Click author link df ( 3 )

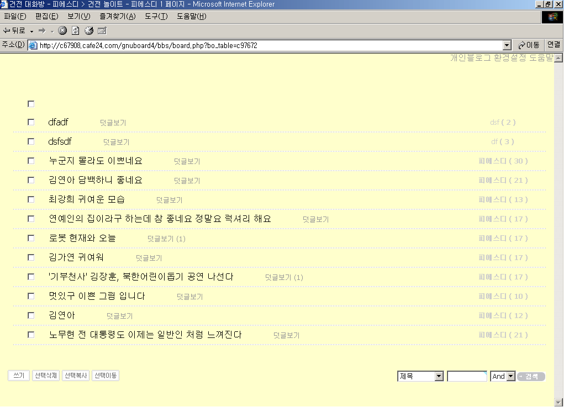503,142
